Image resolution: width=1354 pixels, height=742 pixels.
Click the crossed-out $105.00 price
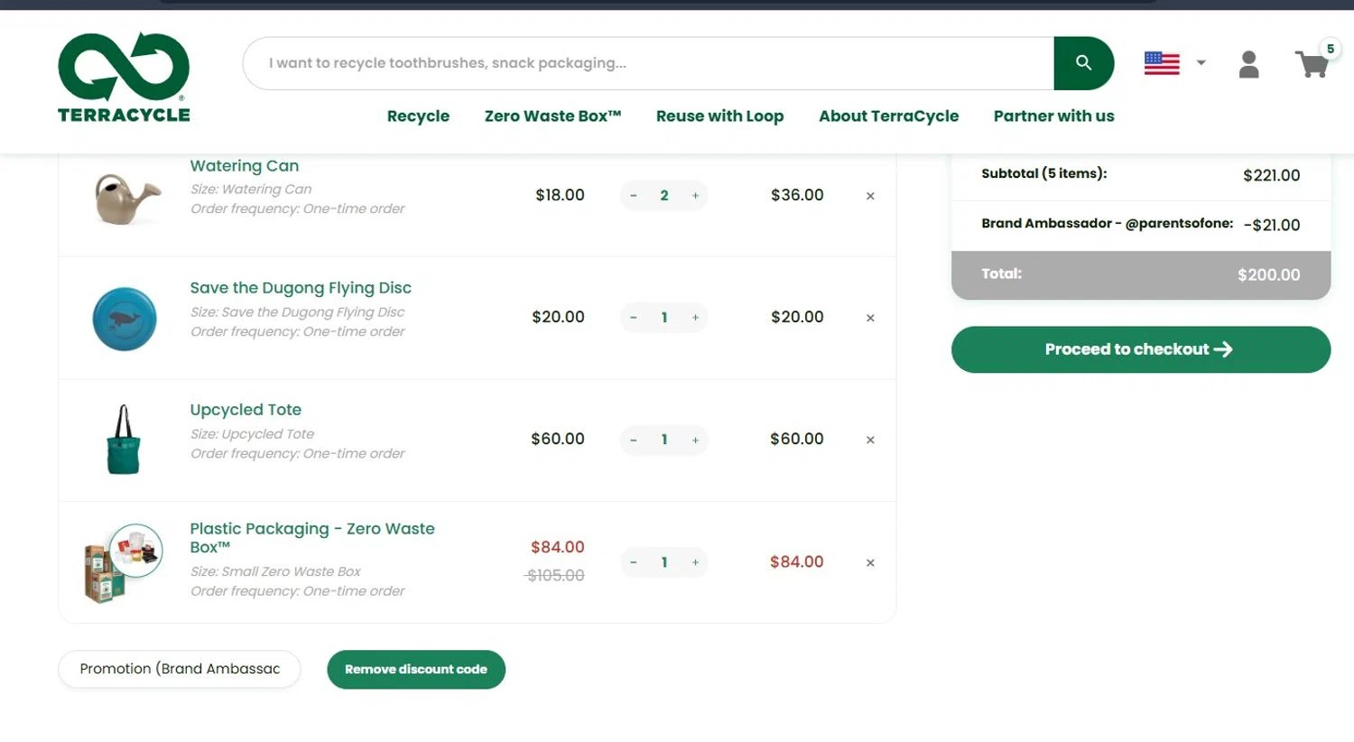click(555, 576)
